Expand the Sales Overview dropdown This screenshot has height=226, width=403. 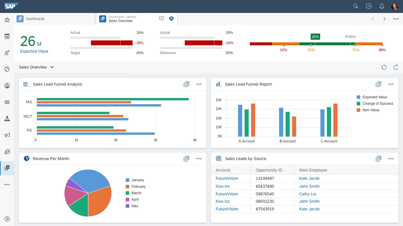pyautogui.click(x=52, y=67)
